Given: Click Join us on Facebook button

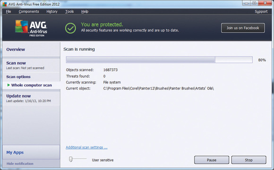Looking at the screenshot, I should 243,28.
